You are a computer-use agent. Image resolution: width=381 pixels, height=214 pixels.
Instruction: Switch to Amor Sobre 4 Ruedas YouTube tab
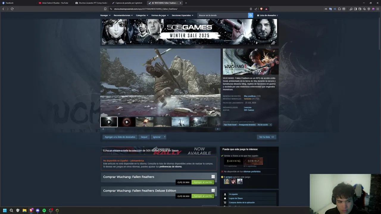(x=55, y=3)
